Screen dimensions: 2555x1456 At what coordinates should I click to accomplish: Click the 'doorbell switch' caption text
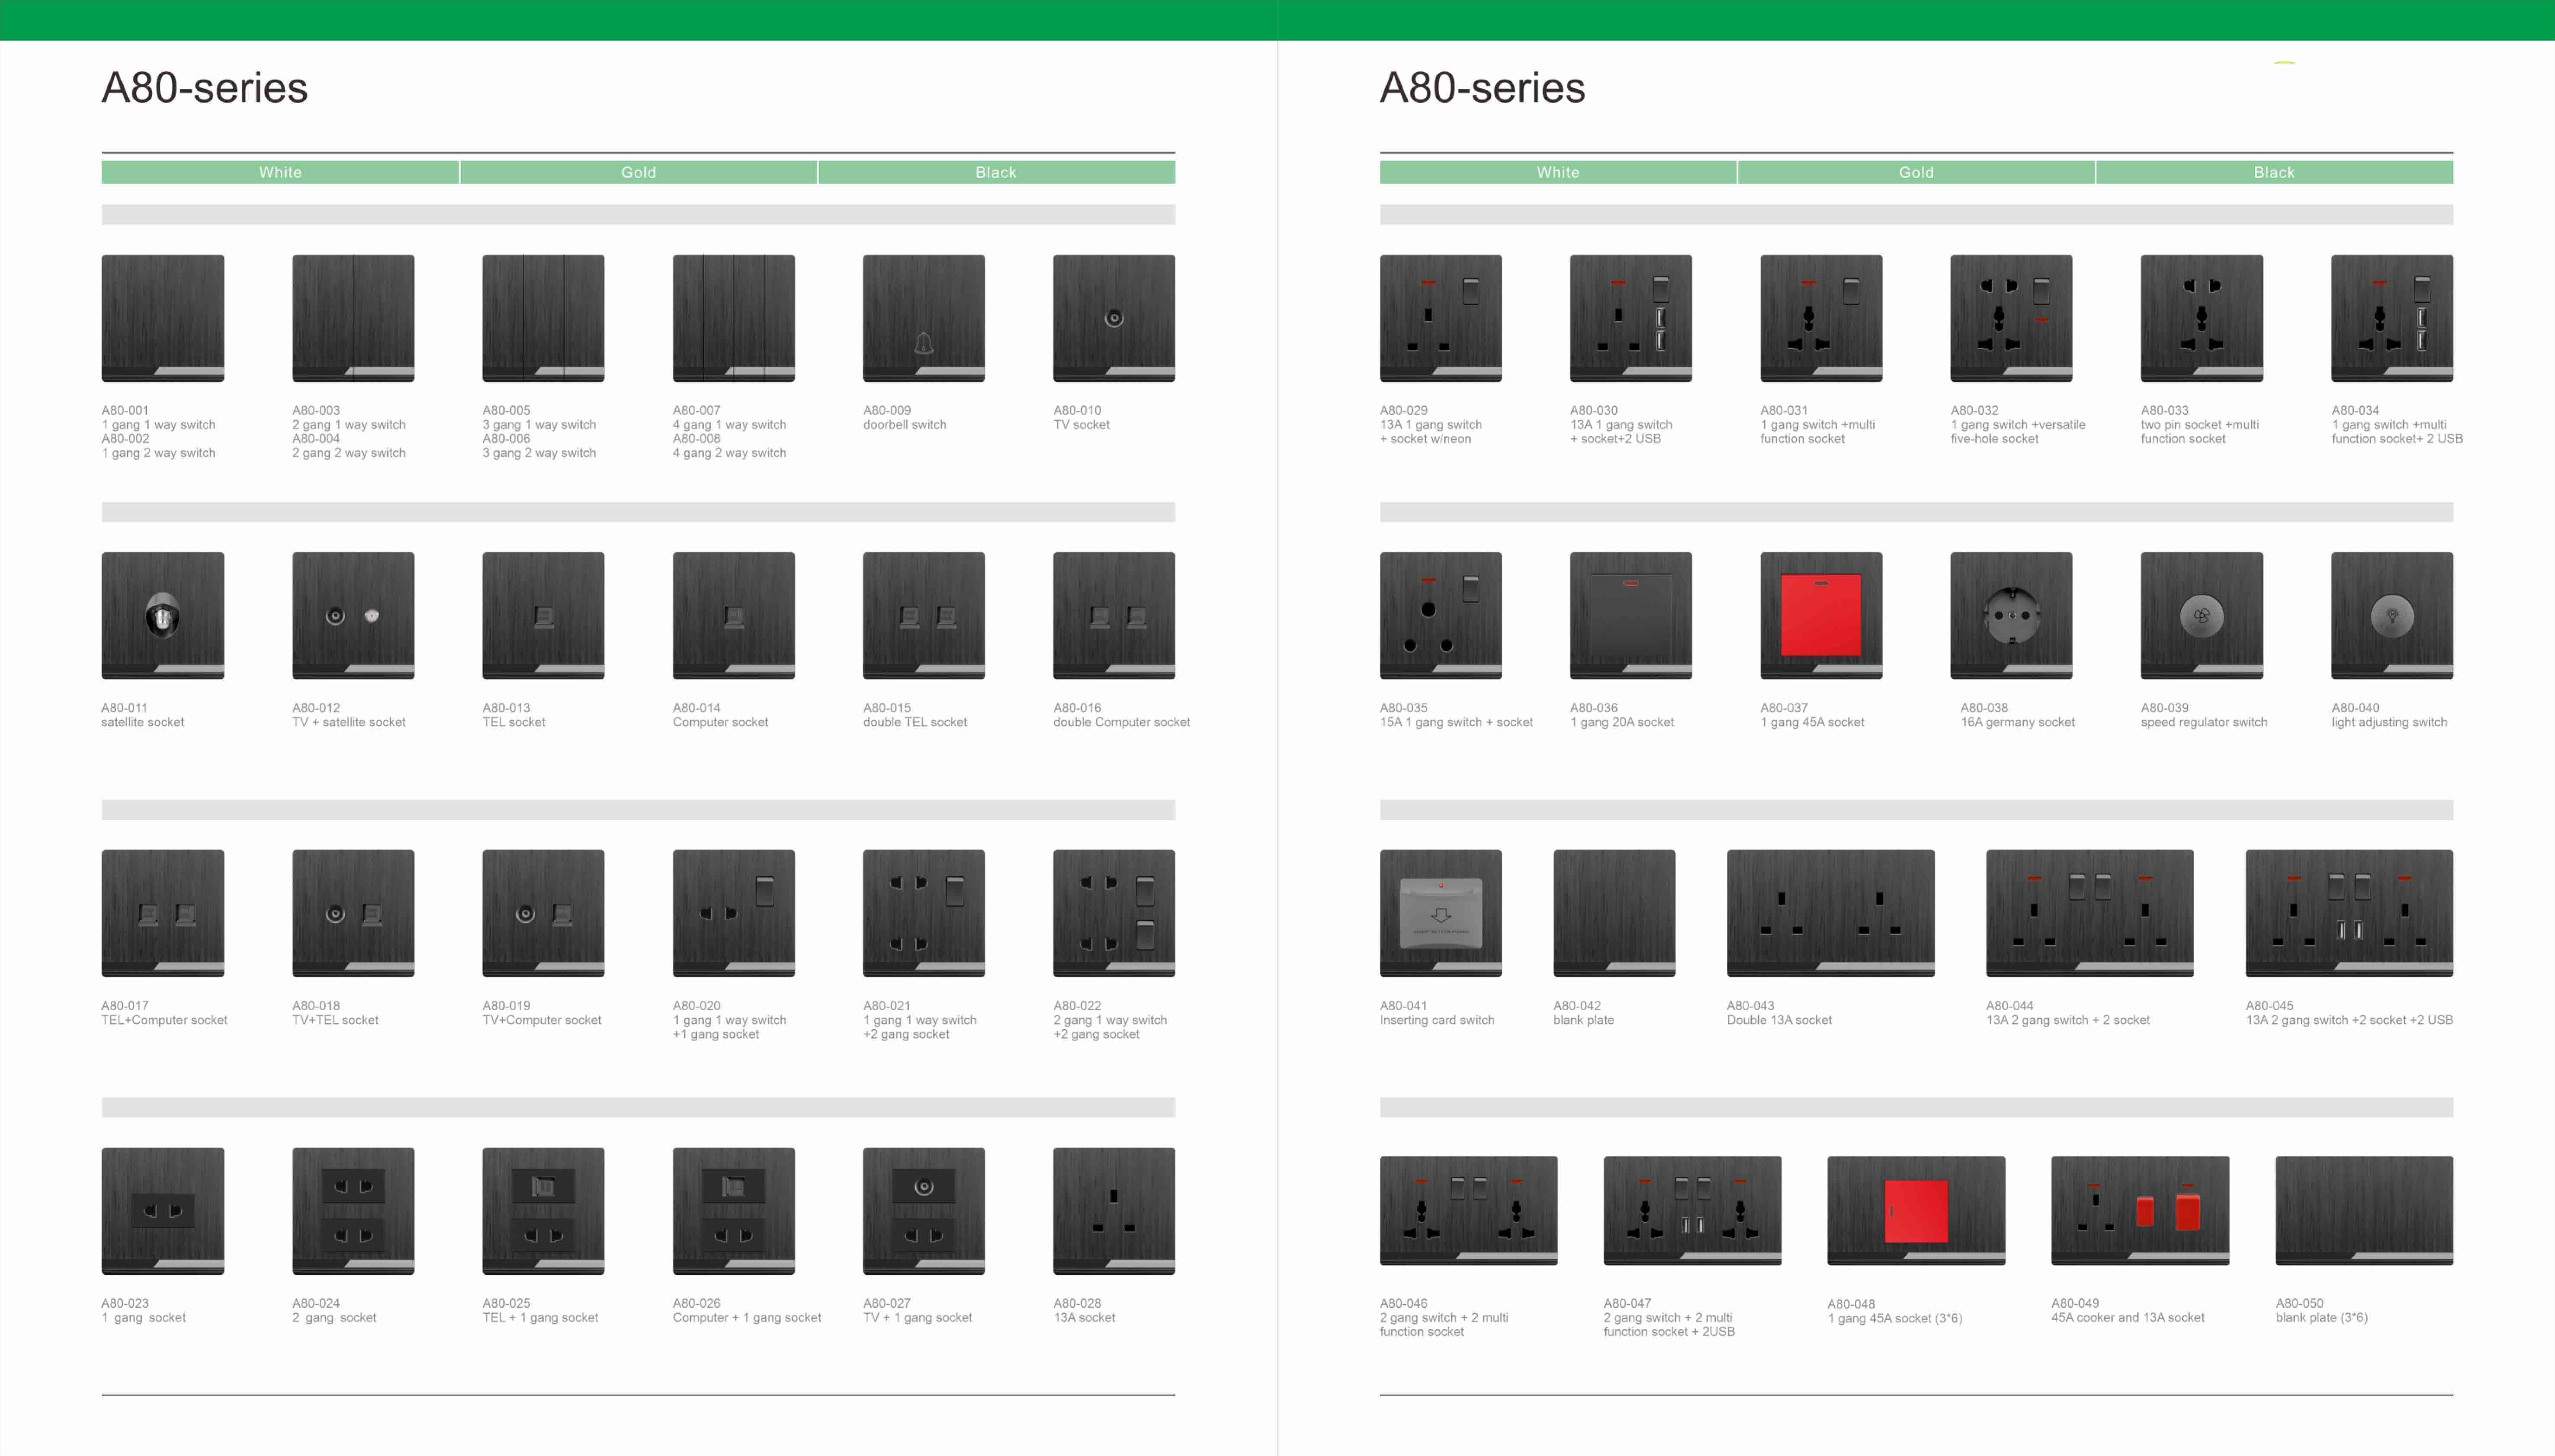[x=904, y=425]
